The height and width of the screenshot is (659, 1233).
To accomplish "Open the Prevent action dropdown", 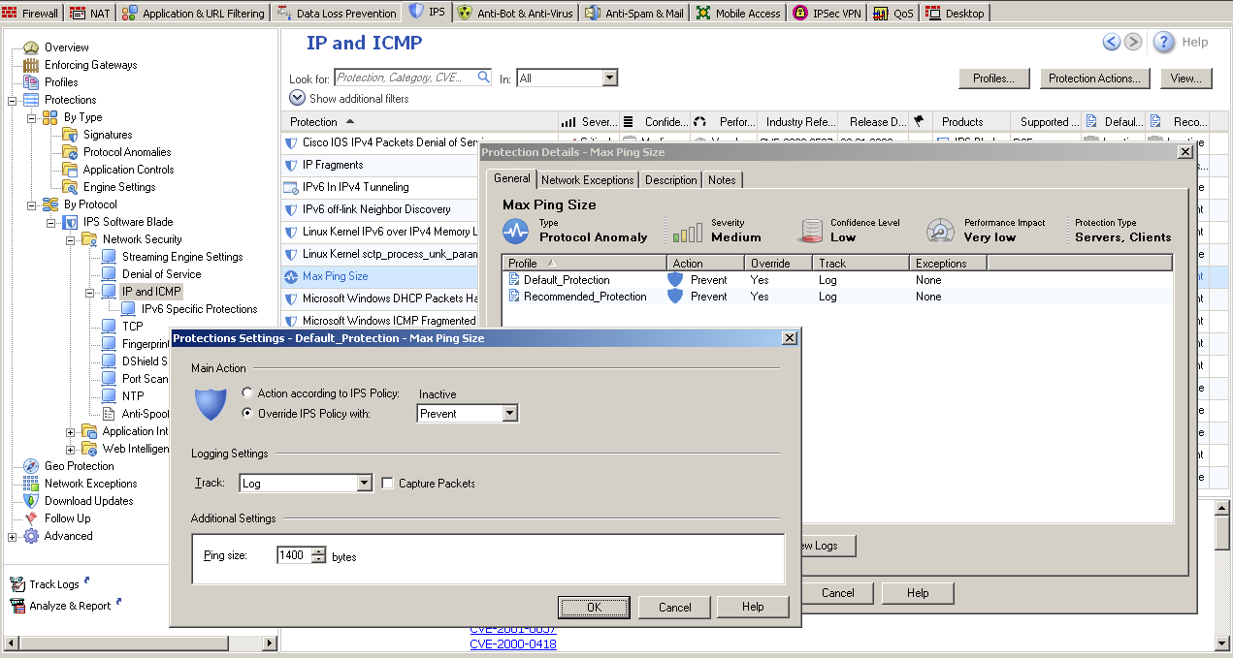I will click(x=510, y=414).
